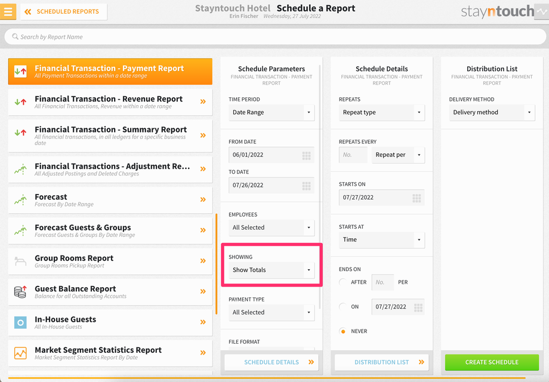Click the After count No. field
Image resolution: width=549 pixels, height=382 pixels.
click(x=383, y=282)
